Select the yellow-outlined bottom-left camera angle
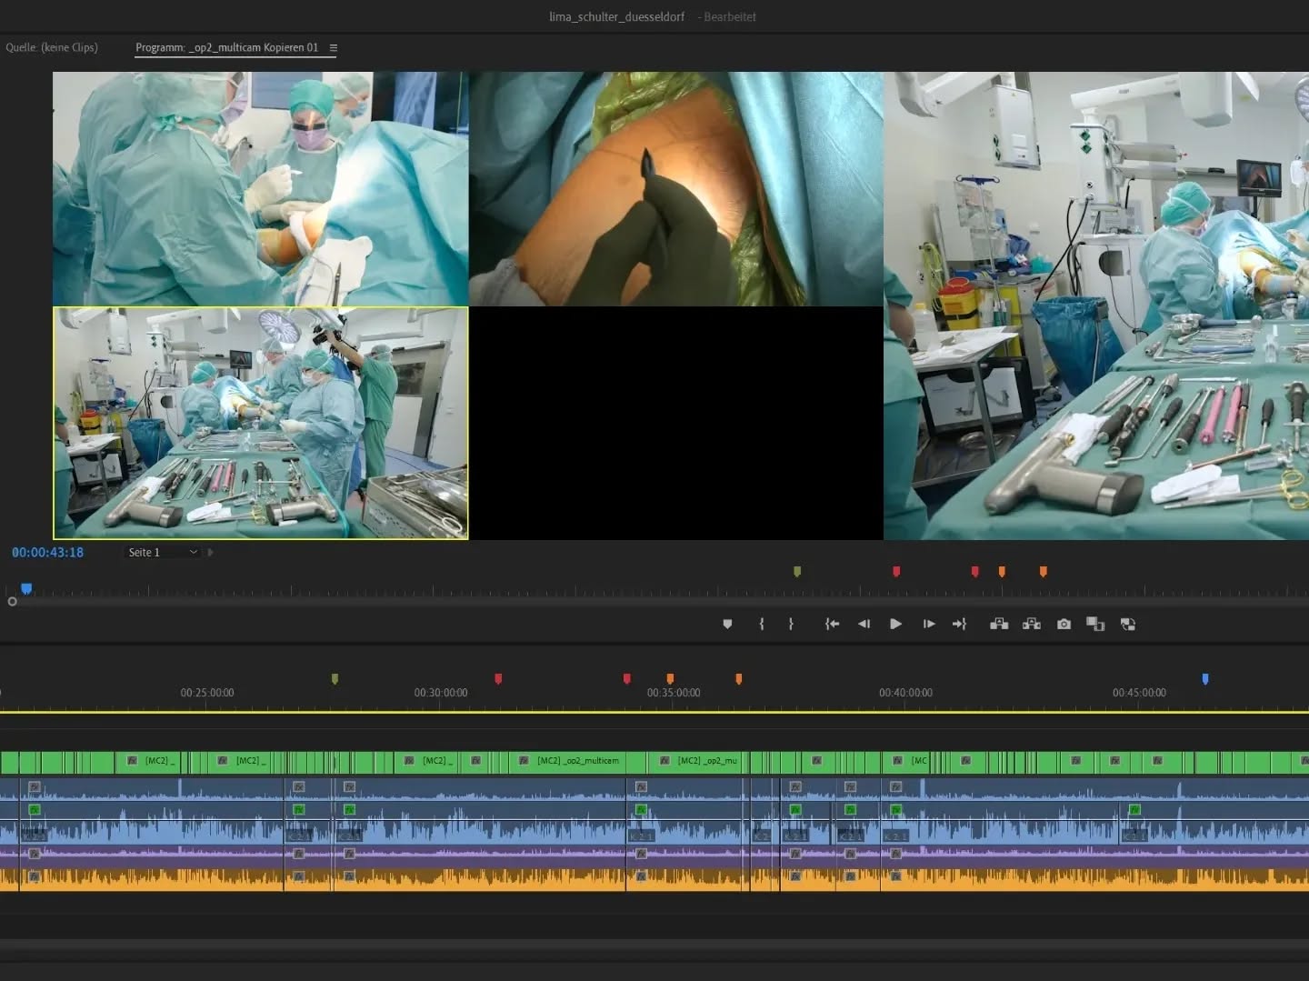Screen dimensions: 1309x981 pos(261,423)
